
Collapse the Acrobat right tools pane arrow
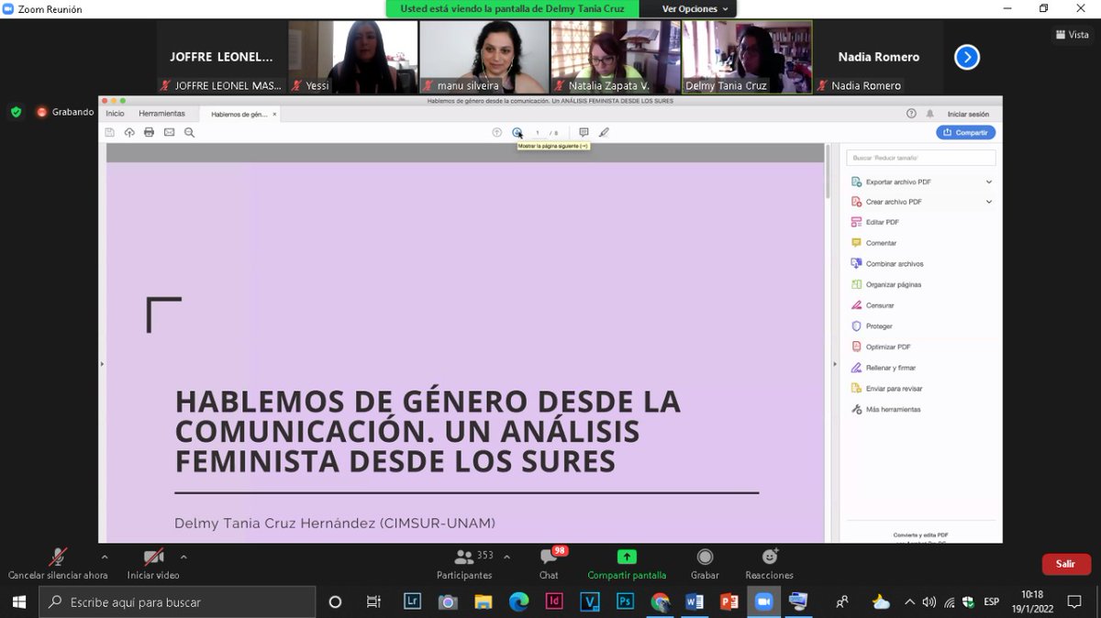coord(834,364)
